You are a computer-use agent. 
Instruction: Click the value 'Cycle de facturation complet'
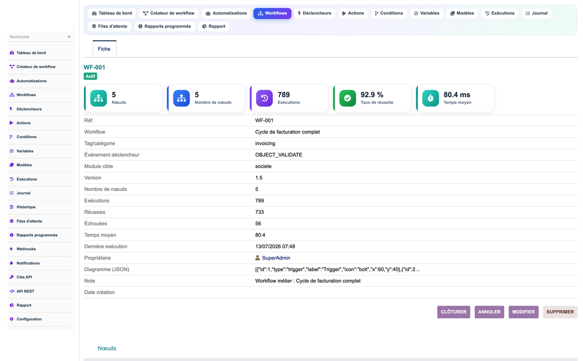[287, 132]
